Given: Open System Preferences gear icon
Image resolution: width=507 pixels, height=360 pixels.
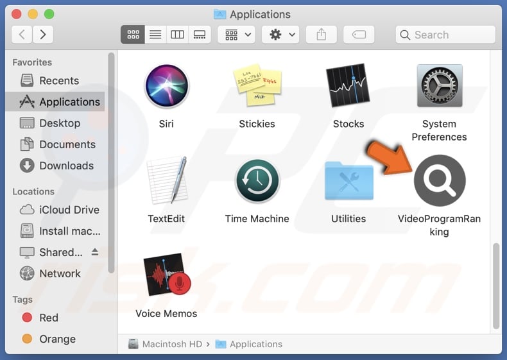Looking at the screenshot, I should [x=440, y=86].
